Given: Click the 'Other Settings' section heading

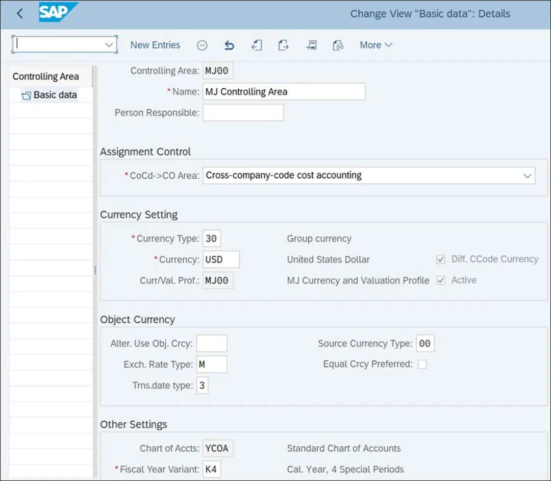Looking at the screenshot, I should pyautogui.click(x=134, y=424).
